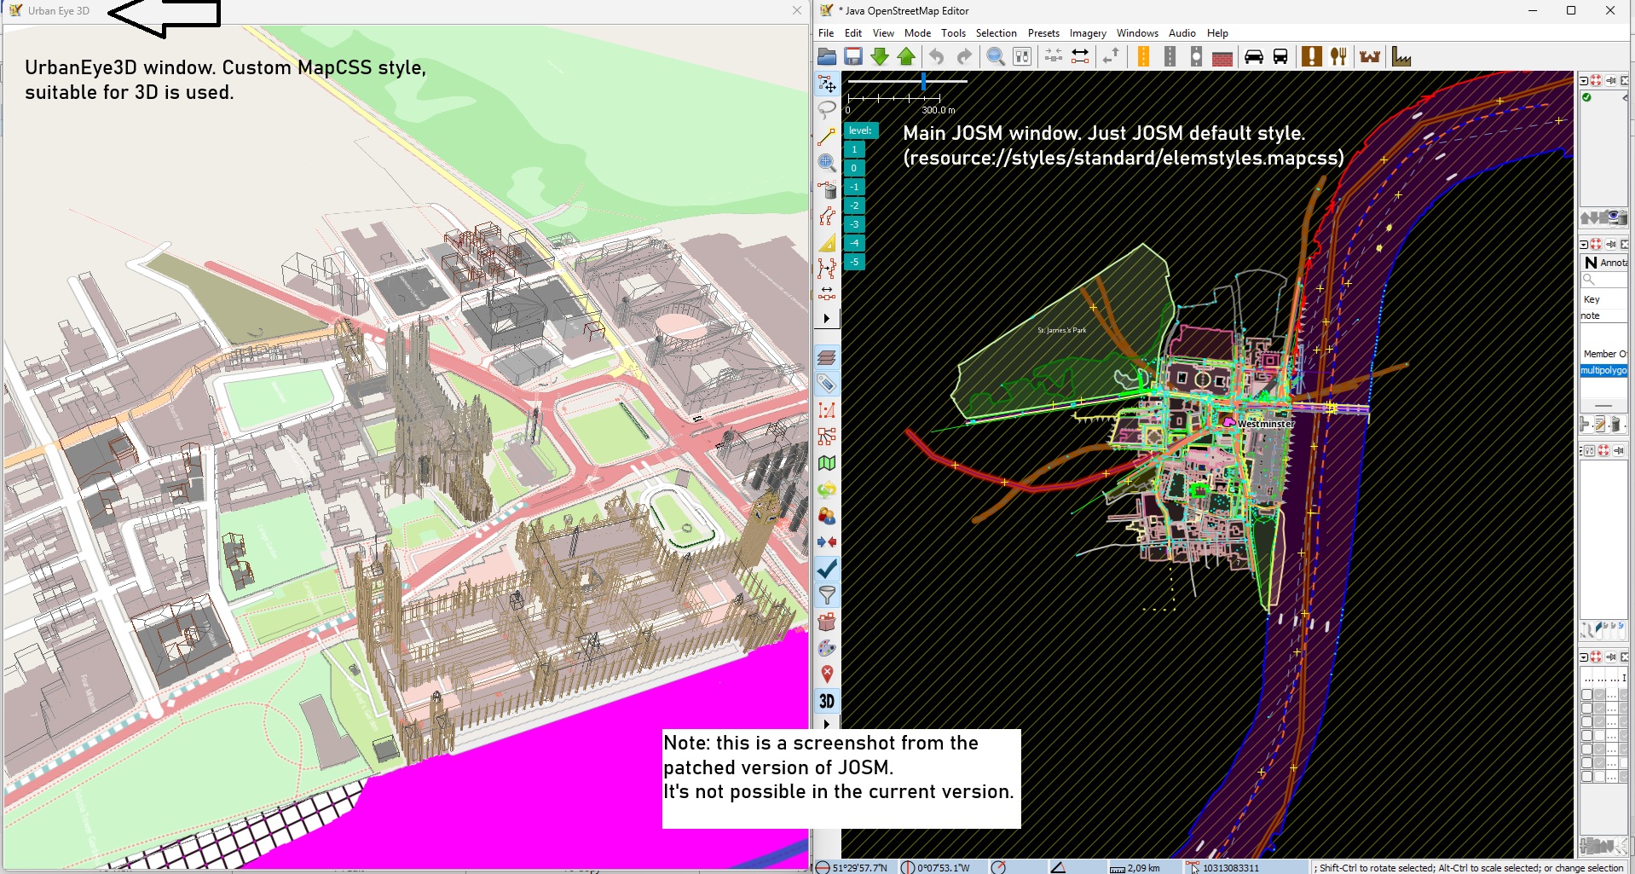The height and width of the screenshot is (874, 1635).
Task: Toggle the Validation results checkmark panel
Action: (827, 569)
